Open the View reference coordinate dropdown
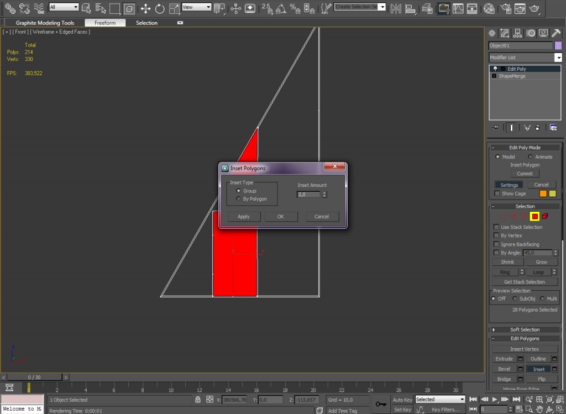 [x=196, y=7]
